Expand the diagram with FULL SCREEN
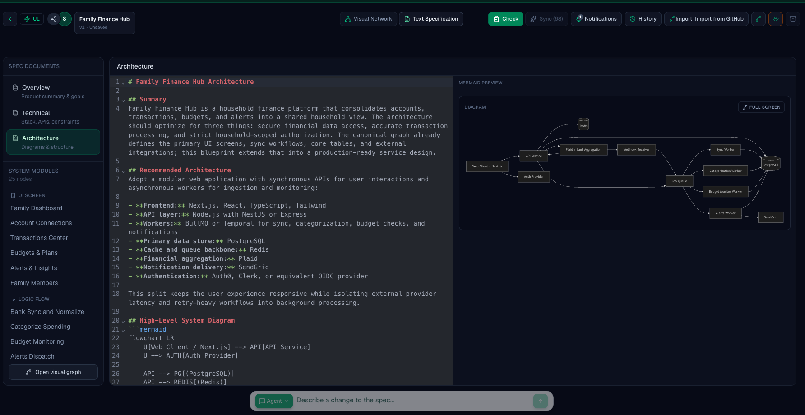This screenshot has height=415, width=805. pos(762,107)
